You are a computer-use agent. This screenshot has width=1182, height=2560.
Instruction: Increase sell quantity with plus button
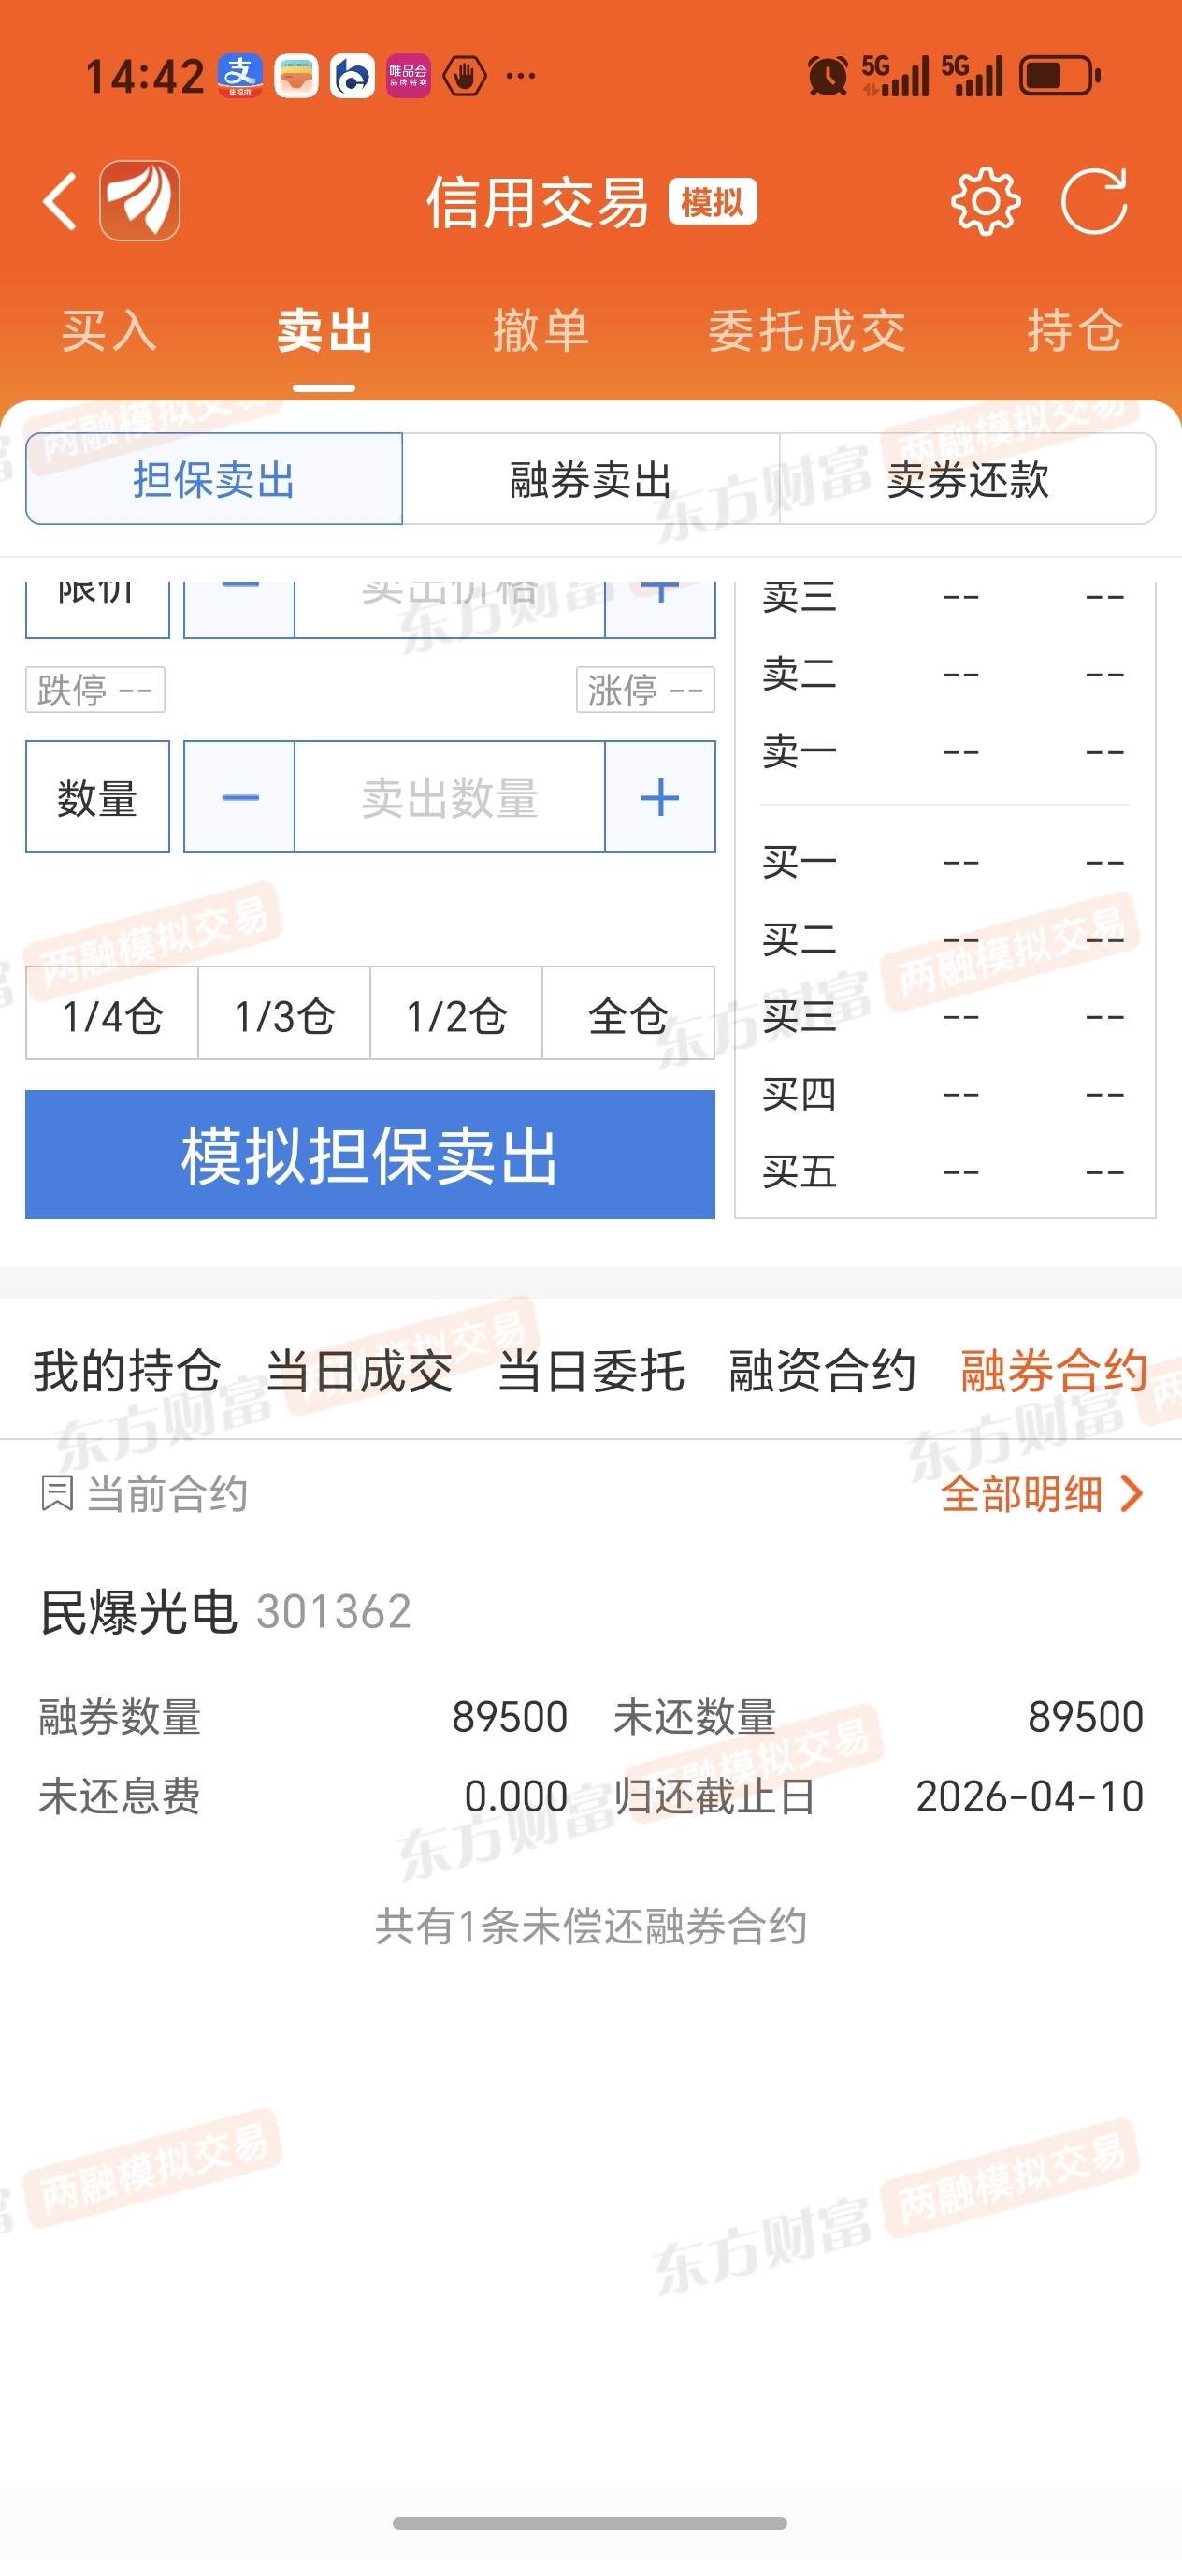659,797
